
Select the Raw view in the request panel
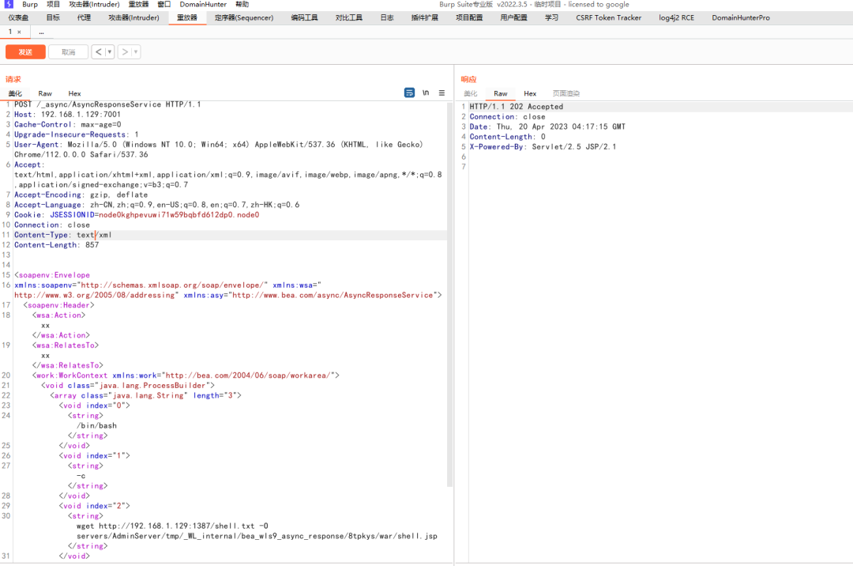[45, 93]
